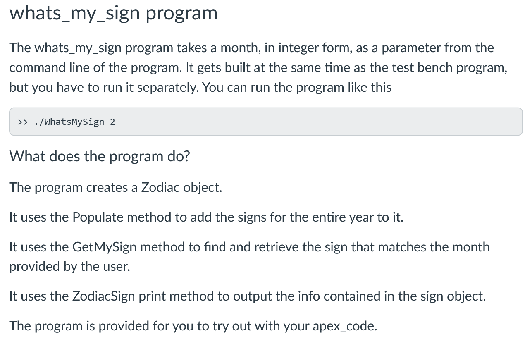Click the '>>' prompt symbol in code block
This screenshot has height=344, width=525.
(x=22, y=122)
